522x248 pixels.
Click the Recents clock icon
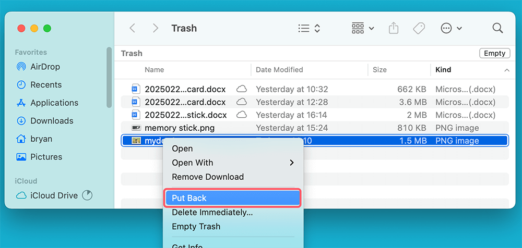click(21, 85)
